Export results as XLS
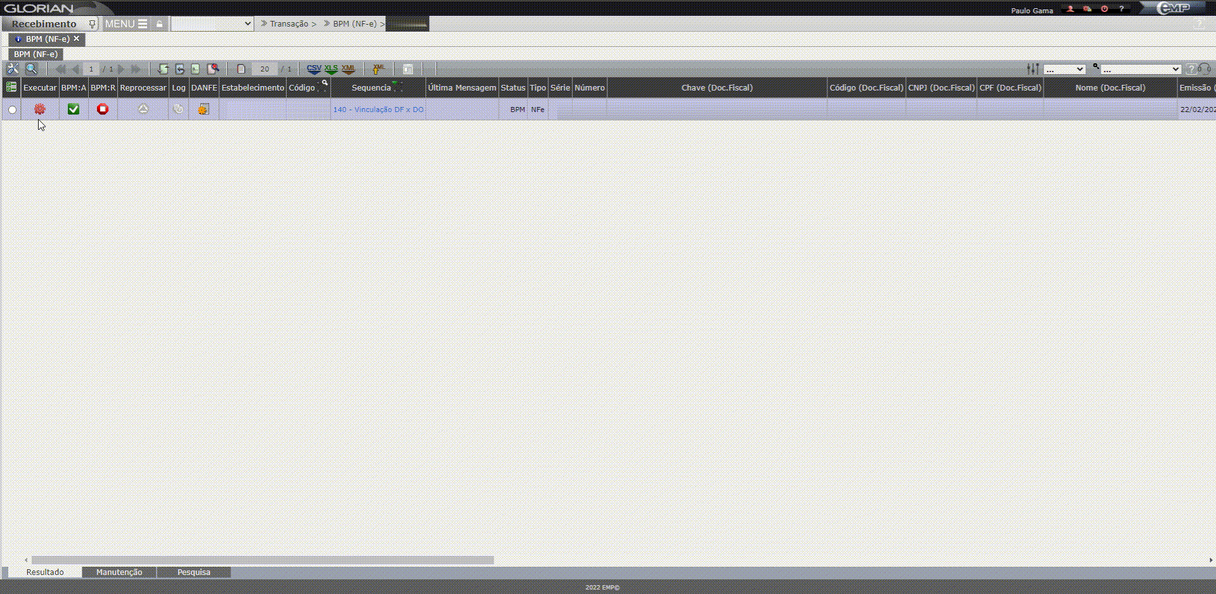The image size is (1216, 594). 331,69
